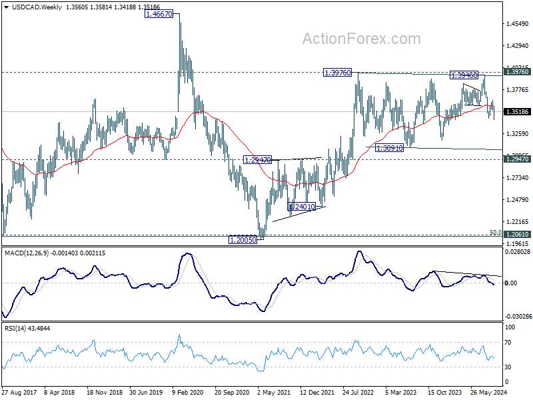Click the 1.39760 tag on price axis
The width and height of the screenshot is (533, 400).
pyautogui.click(x=517, y=72)
